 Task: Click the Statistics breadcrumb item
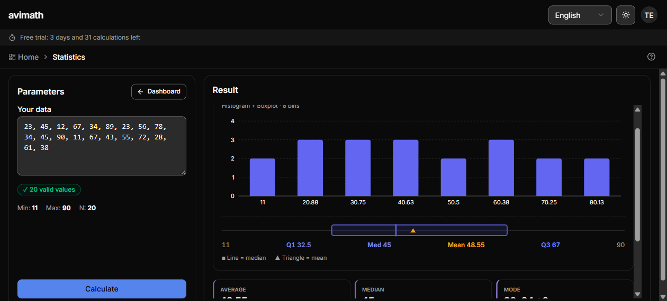[69, 57]
